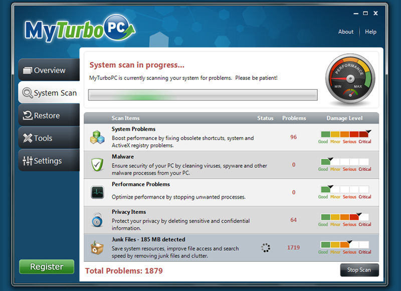Click the Tools wrench icon
Screen dimensions: 401x291
pyautogui.click(x=28, y=138)
